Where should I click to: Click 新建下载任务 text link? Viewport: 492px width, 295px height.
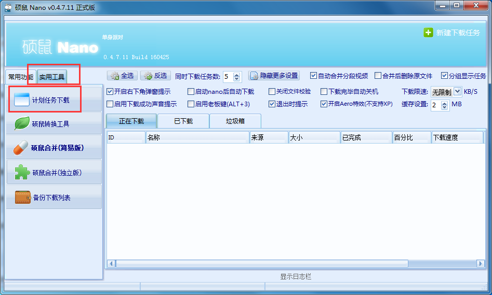[458, 33]
